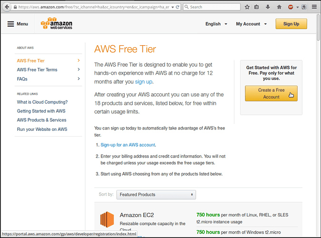Click the bookmark star icon

point(247,7)
